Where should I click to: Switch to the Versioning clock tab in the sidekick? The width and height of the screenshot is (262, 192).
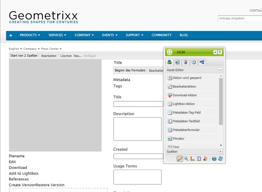click(194, 62)
